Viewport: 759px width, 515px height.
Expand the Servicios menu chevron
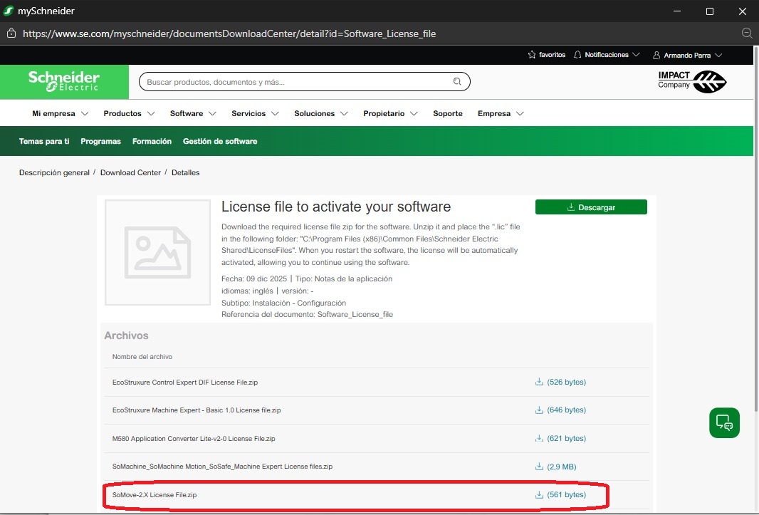pos(275,113)
